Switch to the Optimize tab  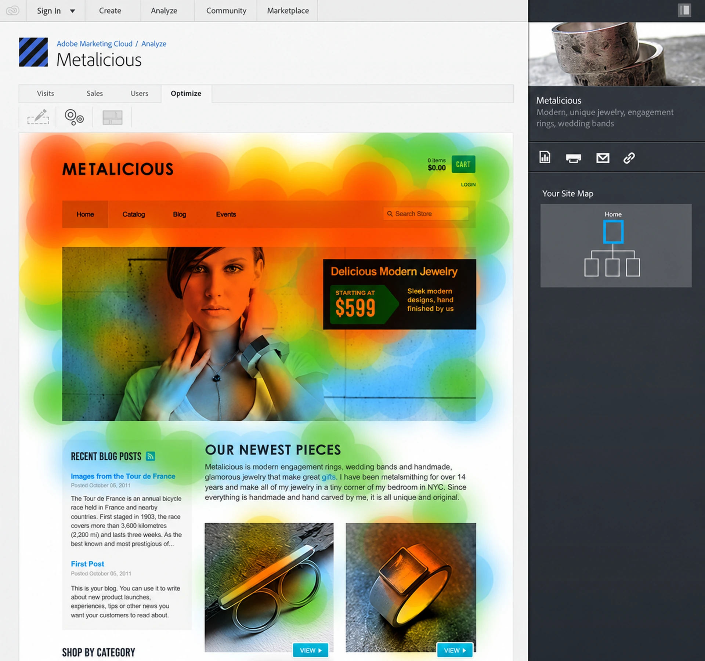186,93
